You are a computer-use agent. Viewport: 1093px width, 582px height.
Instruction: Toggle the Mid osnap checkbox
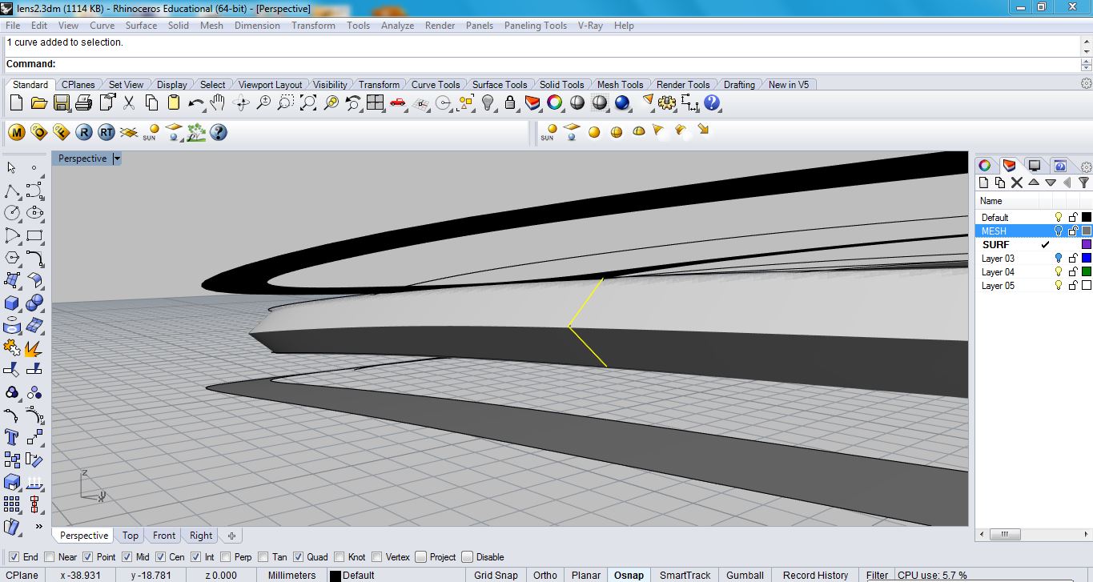click(127, 557)
